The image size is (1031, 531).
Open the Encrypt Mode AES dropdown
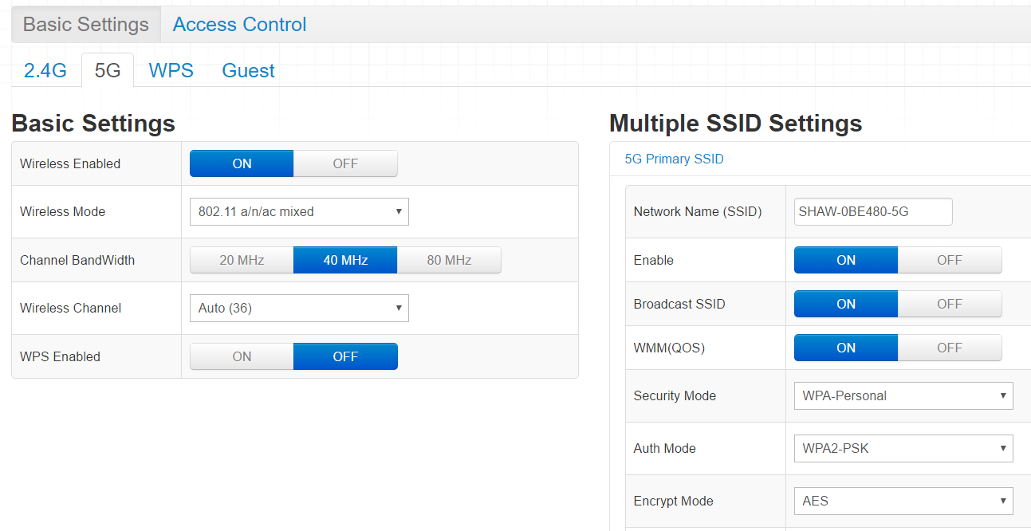(903, 501)
